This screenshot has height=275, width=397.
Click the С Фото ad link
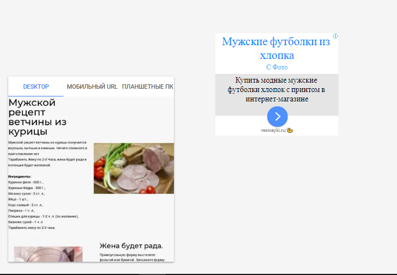pos(277,67)
